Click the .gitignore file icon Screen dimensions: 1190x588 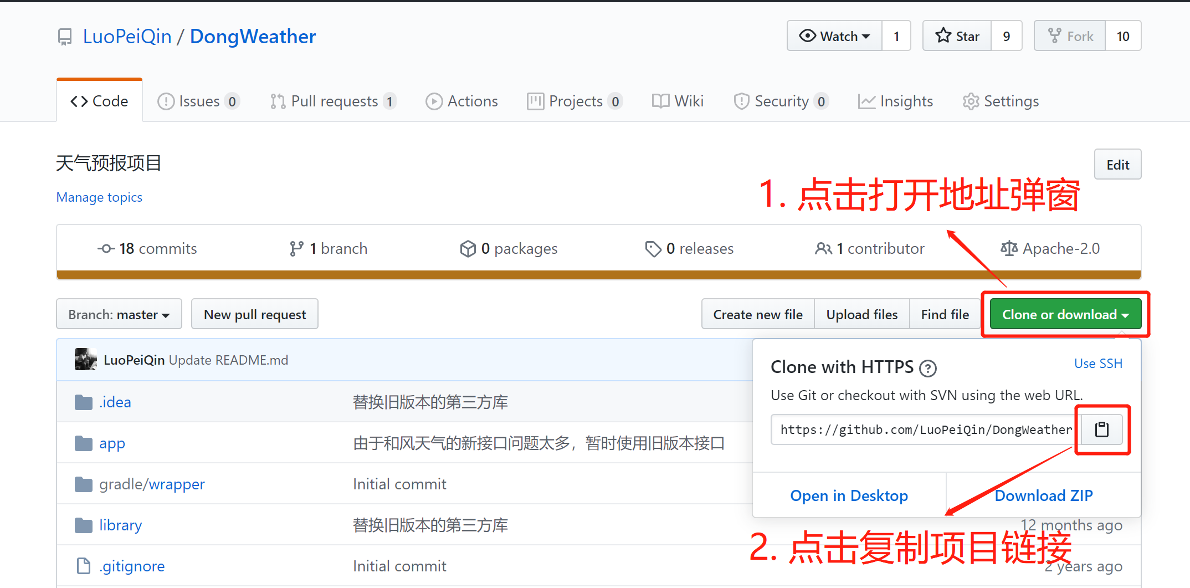(84, 566)
